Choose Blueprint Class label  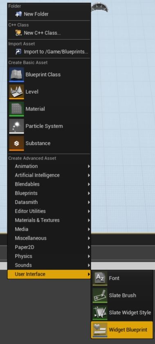click(43, 74)
